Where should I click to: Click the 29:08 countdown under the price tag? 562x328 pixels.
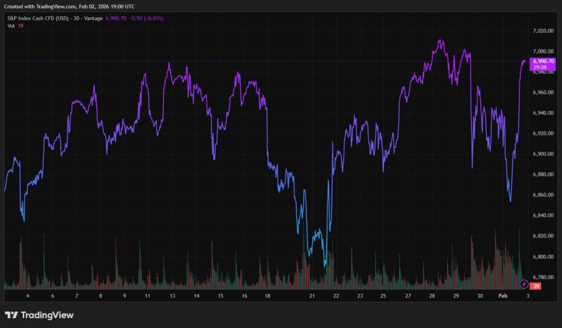540,67
